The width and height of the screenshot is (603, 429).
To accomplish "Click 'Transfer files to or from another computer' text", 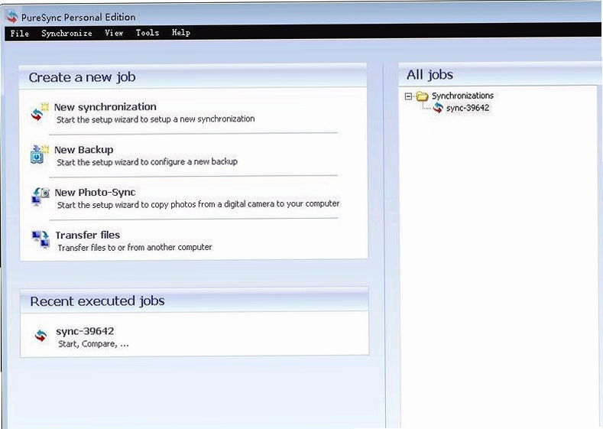I will (135, 248).
